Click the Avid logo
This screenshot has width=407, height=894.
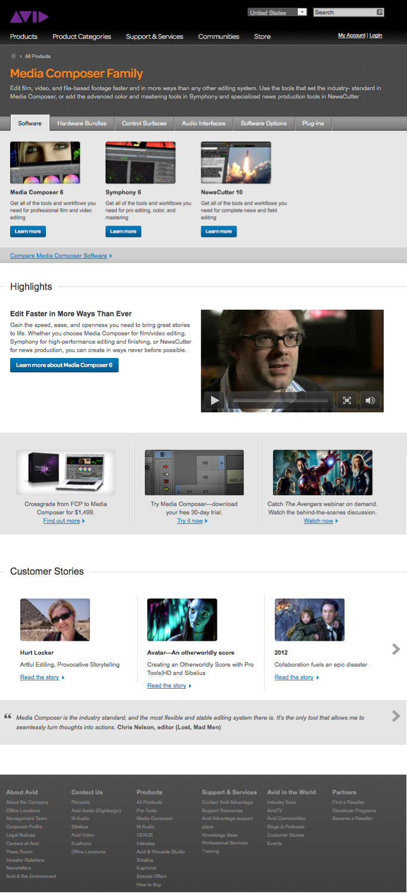[29, 16]
